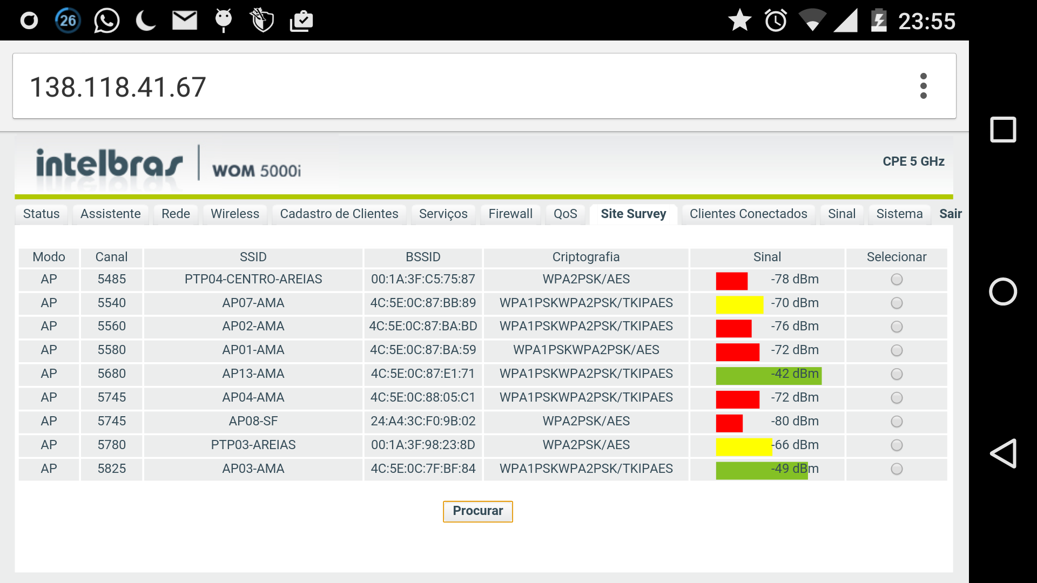Screen dimensions: 1037x583
Task: Tap the Android back triangle button
Action: 1002,453
